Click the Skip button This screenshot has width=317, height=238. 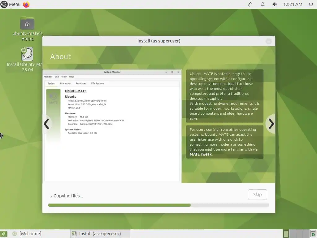point(257,195)
